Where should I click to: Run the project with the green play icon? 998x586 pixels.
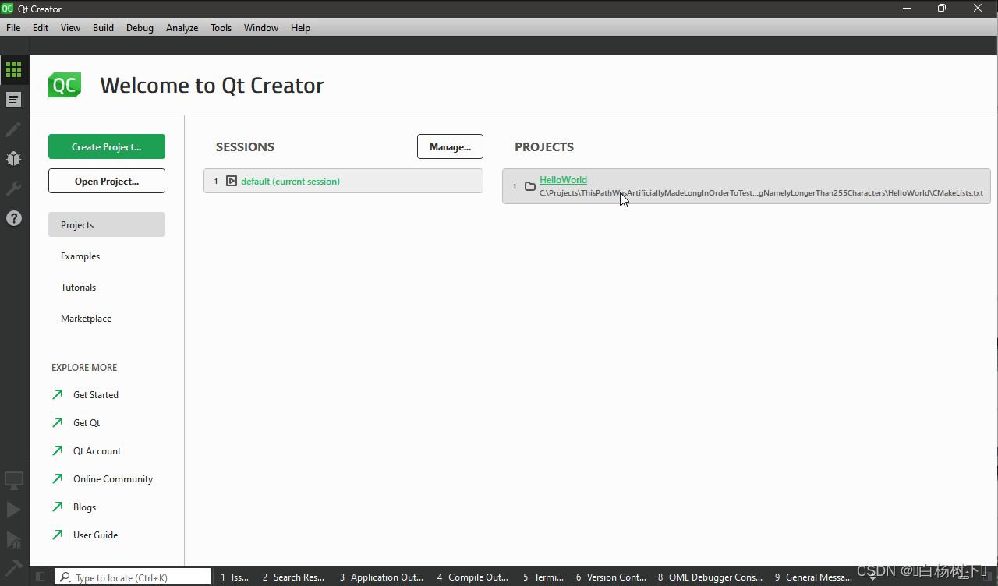click(14, 510)
